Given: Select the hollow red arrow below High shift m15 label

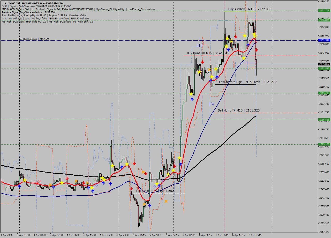Looking at the screenshot, I should (162, 198).
